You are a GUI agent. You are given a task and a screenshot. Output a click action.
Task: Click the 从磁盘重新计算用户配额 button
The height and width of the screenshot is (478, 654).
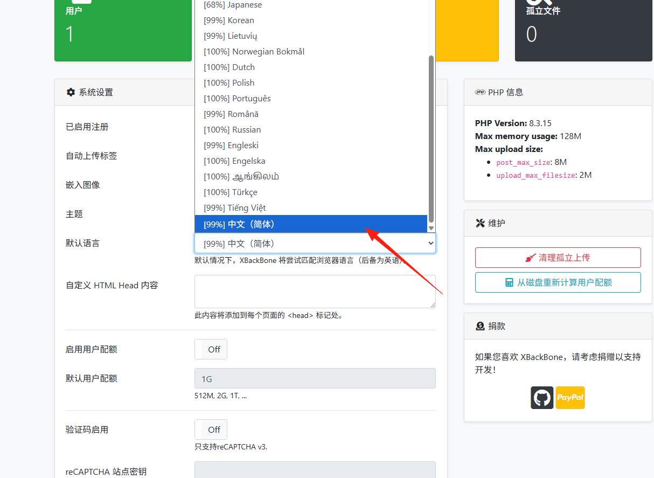coord(558,282)
